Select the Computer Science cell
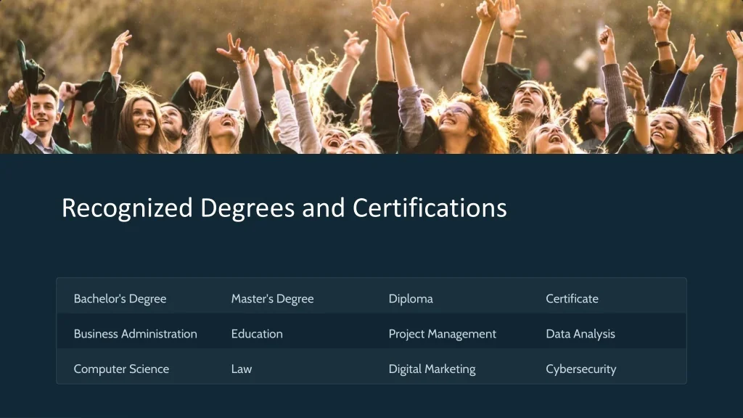This screenshot has height=418, width=743. tap(121, 369)
